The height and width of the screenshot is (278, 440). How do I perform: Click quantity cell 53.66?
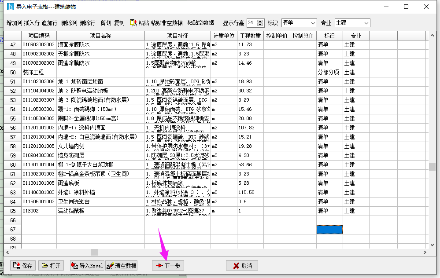coord(250,165)
